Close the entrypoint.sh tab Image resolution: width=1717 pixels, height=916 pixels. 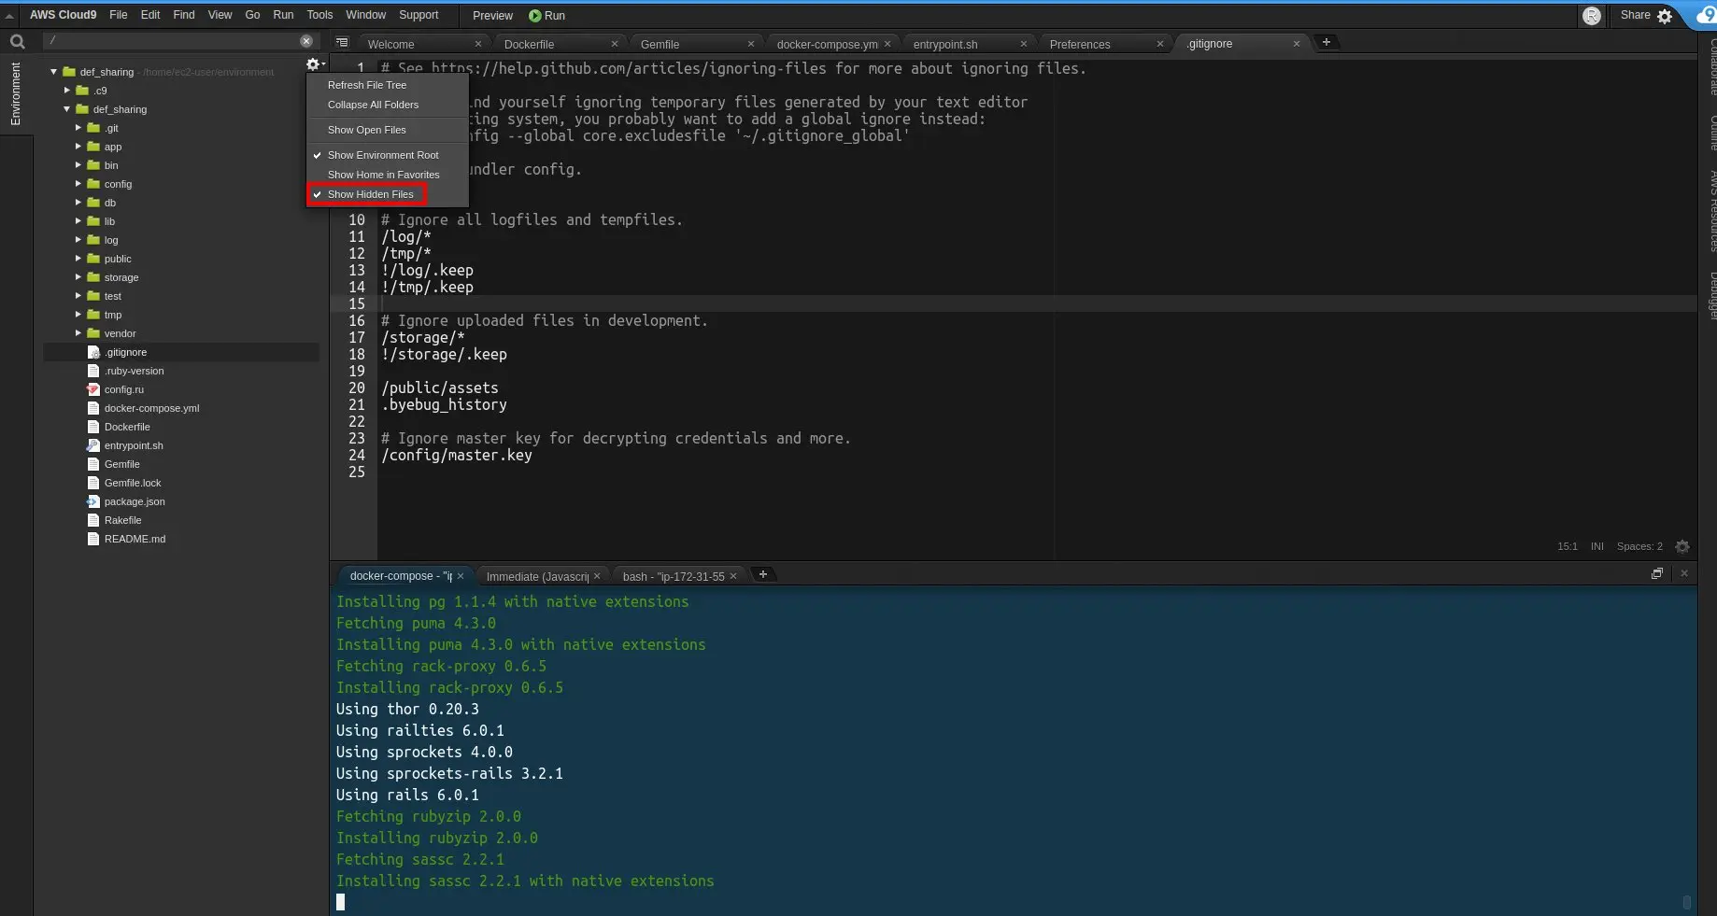(x=1024, y=44)
